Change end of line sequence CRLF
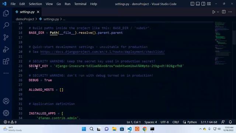Screen dimensions: 236x133 (x=176, y=122)
